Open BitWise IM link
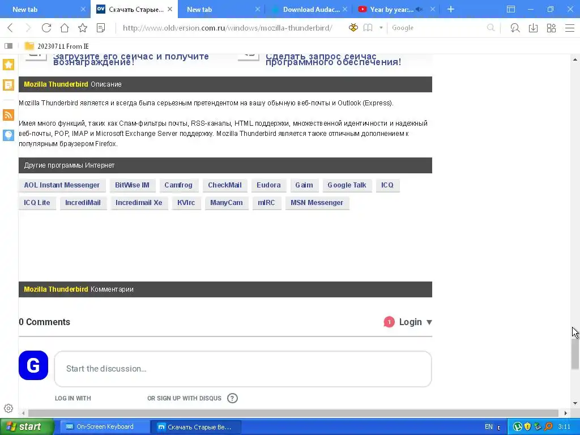The width and height of the screenshot is (580, 435). (x=132, y=185)
